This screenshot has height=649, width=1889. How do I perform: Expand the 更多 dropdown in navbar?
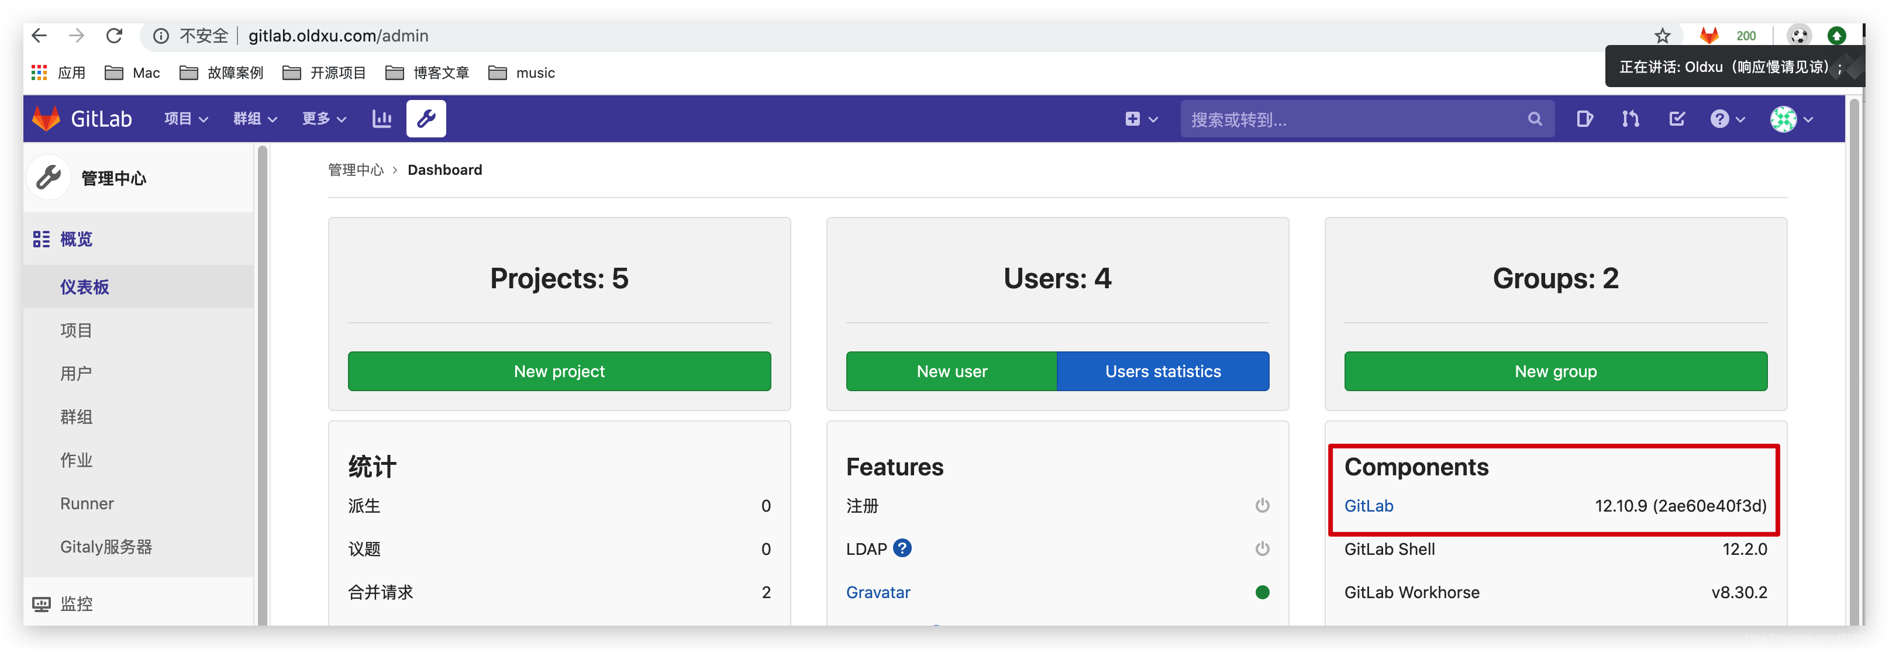323,118
